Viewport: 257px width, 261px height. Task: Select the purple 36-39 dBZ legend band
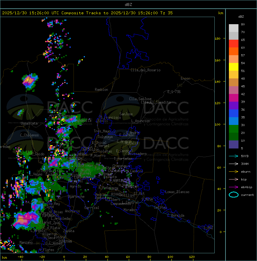(x=234, y=106)
